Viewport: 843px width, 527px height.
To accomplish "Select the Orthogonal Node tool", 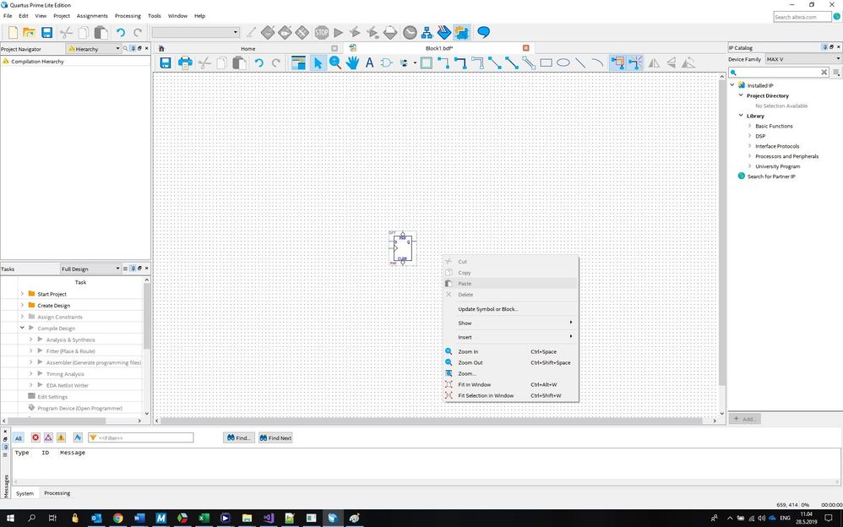I will 444,63.
